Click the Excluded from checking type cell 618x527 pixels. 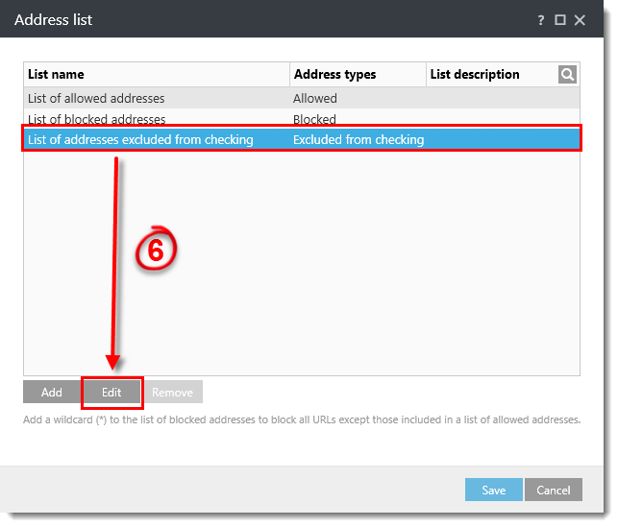tap(358, 140)
